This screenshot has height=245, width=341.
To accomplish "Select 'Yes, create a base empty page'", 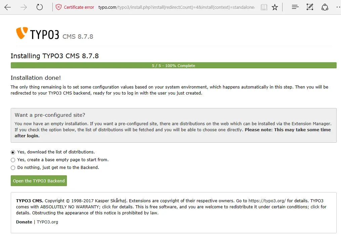I will (13, 160).
